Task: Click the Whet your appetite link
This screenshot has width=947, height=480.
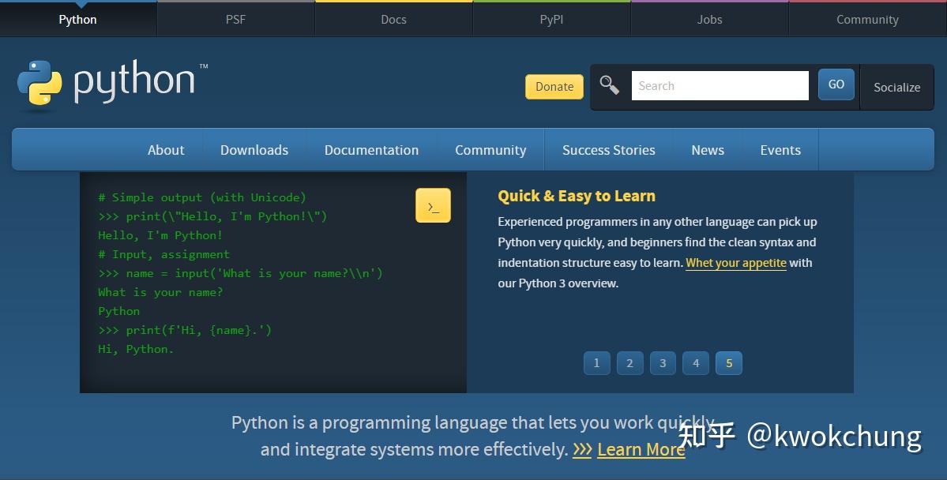Action: tap(735, 262)
